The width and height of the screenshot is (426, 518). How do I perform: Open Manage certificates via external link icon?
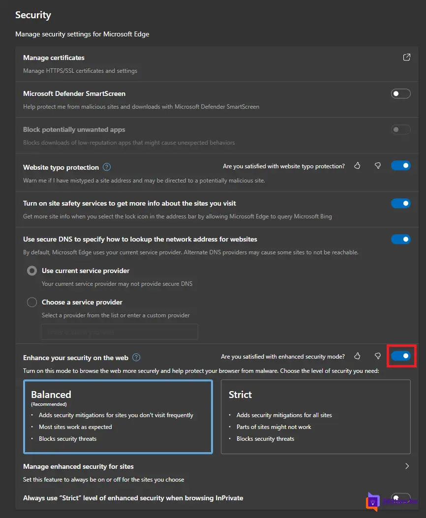coord(406,57)
